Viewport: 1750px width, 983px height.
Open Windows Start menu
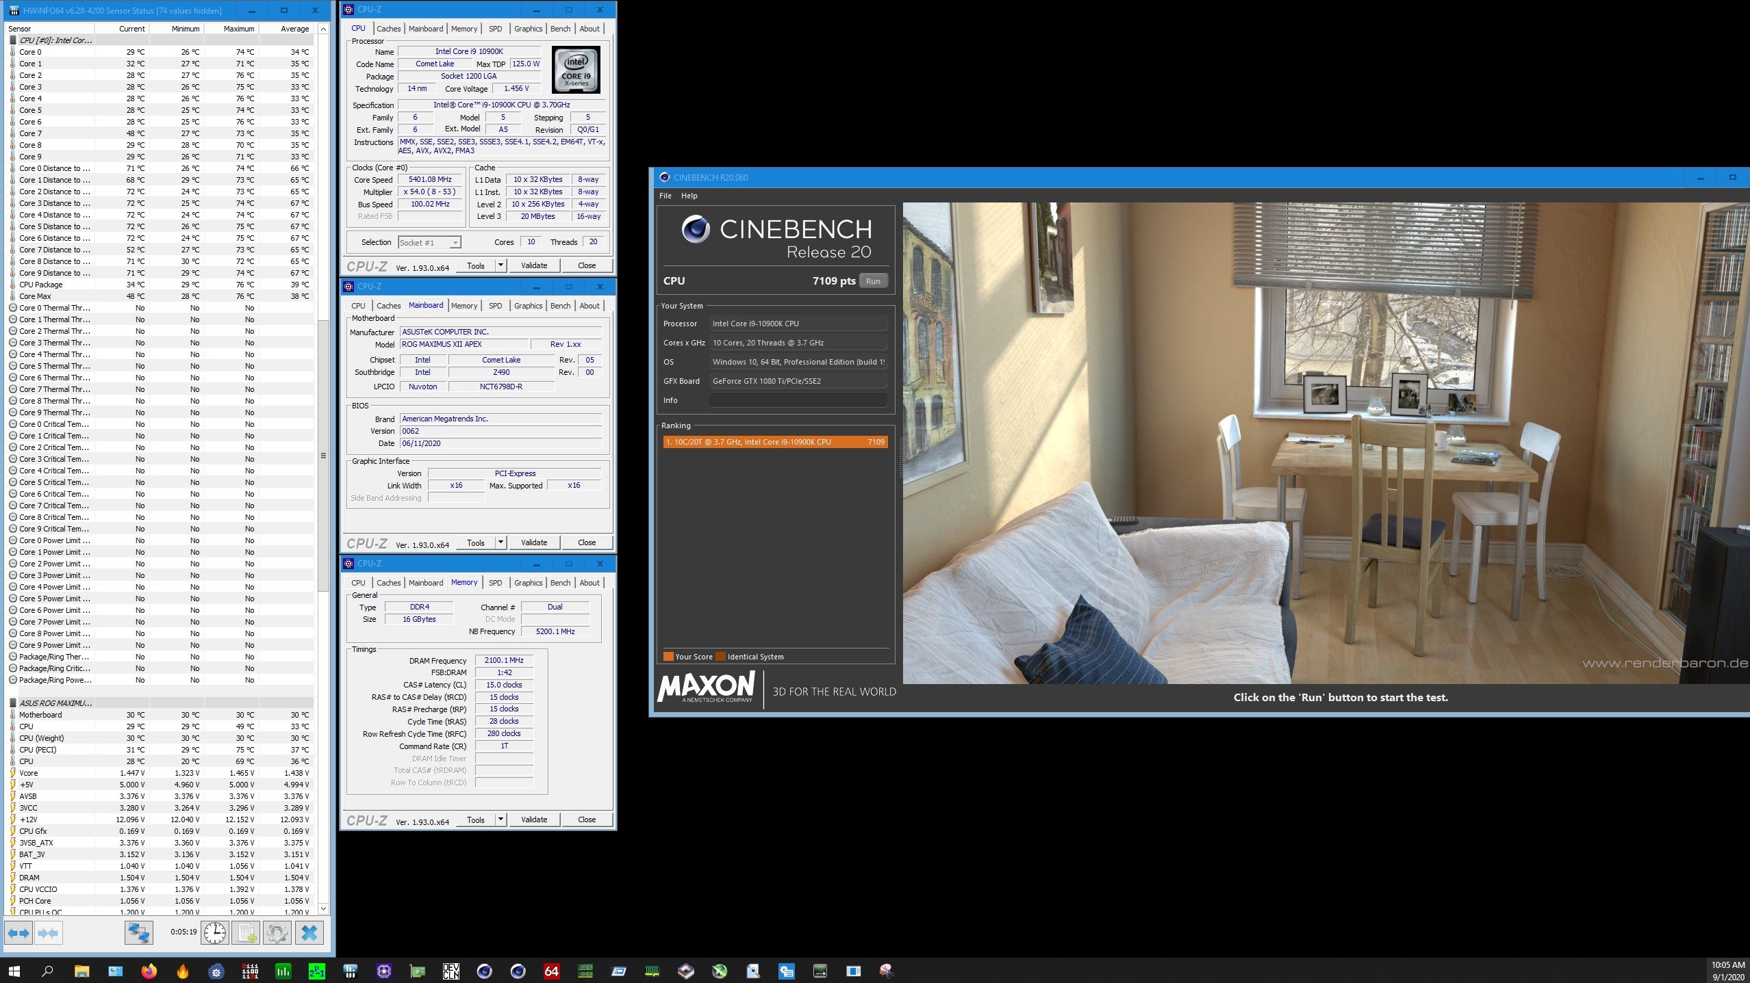[x=14, y=971]
